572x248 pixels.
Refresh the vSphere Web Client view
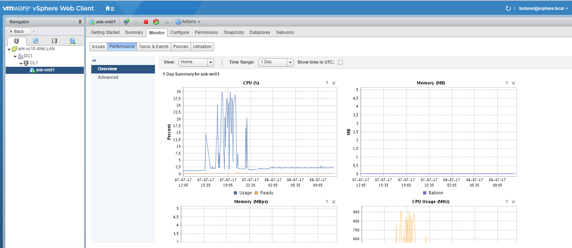coord(508,8)
